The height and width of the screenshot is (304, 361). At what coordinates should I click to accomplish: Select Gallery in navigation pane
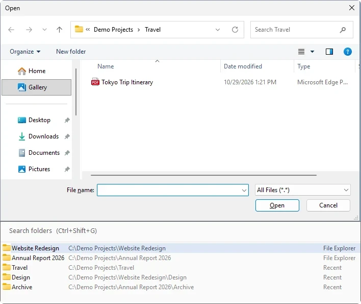click(36, 87)
